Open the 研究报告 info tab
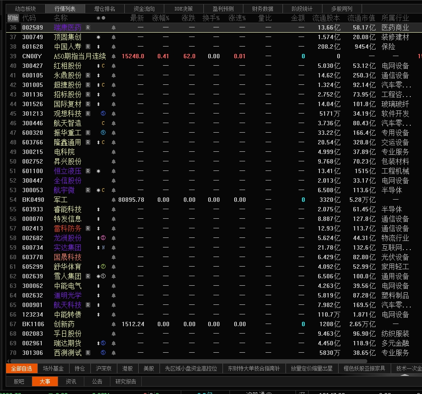This screenshot has height=394, width=422. pos(126,382)
